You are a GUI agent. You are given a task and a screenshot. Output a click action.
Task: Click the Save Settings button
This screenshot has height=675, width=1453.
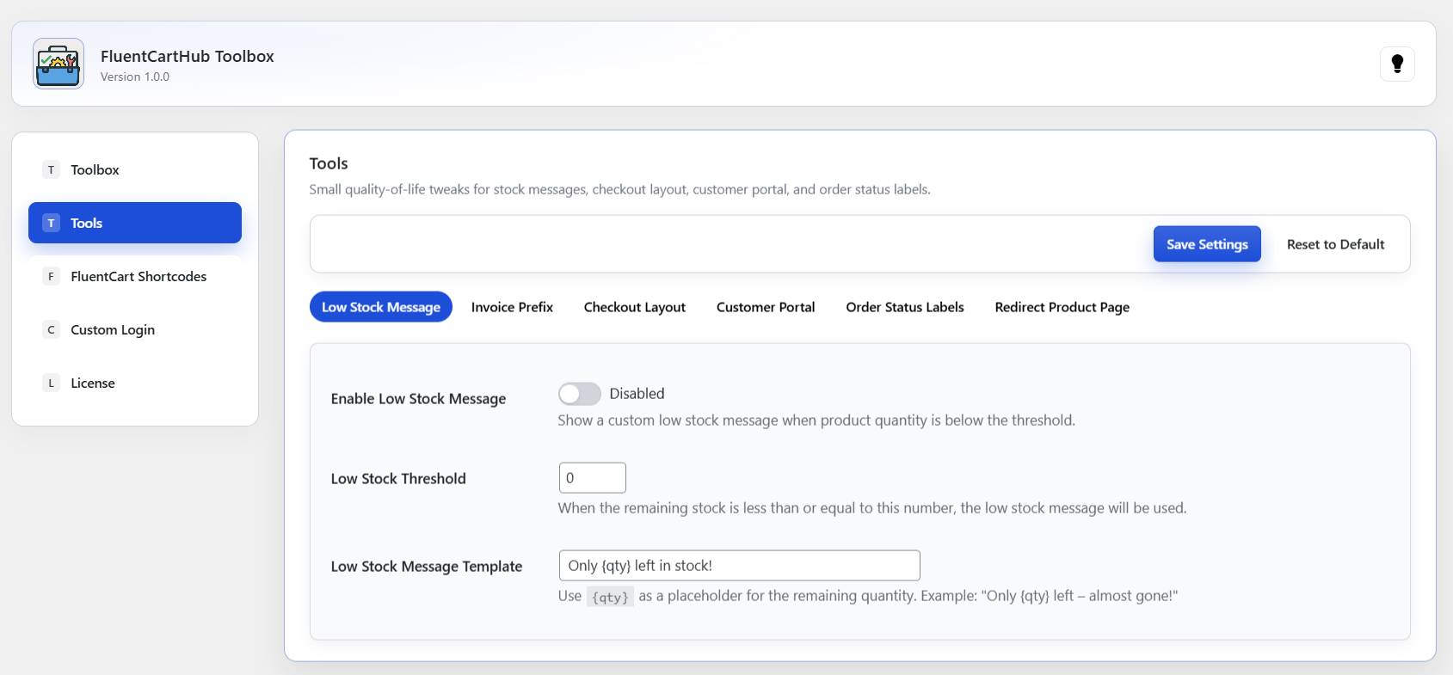[x=1206, y=244]
